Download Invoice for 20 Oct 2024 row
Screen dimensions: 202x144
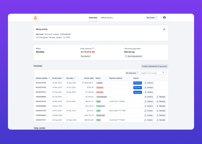click(149, 111)
